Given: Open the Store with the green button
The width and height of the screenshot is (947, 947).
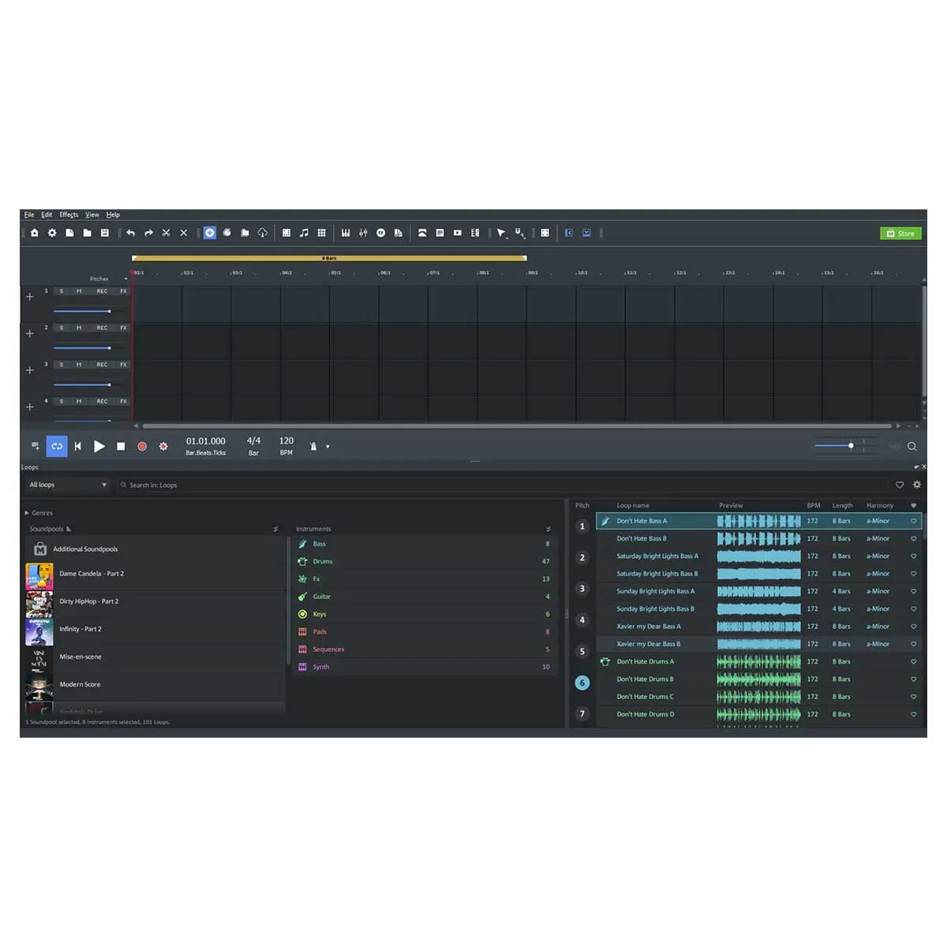Looking at the screenshot, I should [900, 233].
